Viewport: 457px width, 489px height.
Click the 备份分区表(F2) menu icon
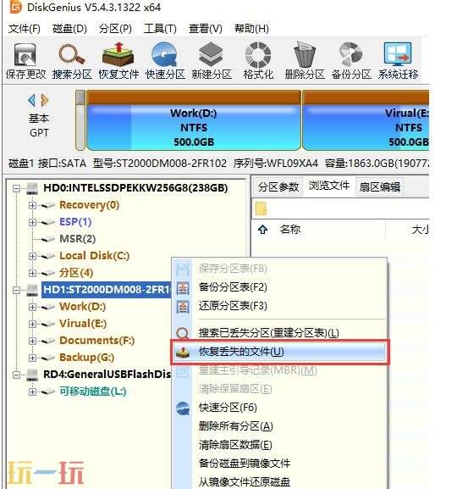(x=183, y=288)
